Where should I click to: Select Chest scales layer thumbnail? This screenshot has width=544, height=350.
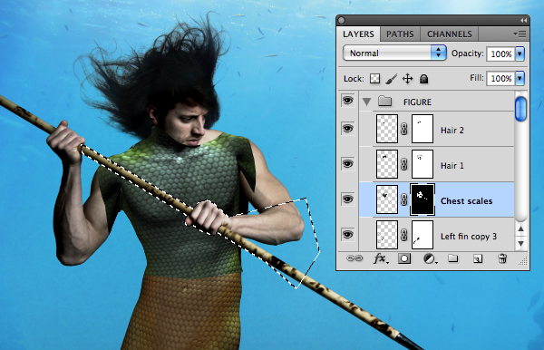(x=387, y=199)
